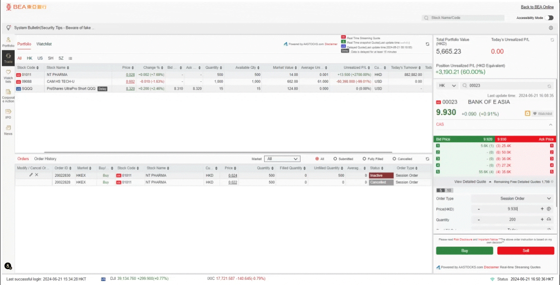Click the SQQQ price 8.320

click(x=130, y=89)
